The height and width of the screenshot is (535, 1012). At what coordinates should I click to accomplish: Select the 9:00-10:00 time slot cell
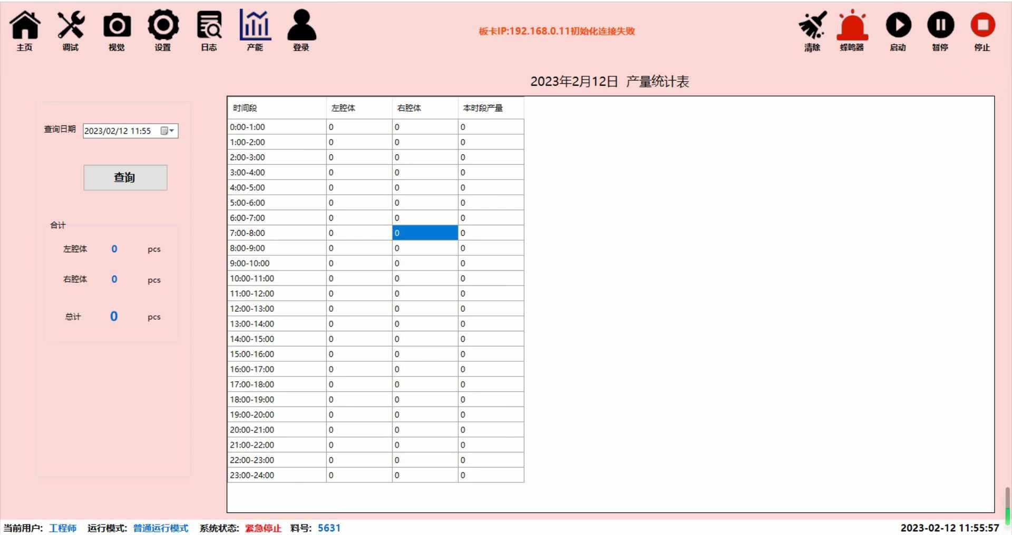point(277,263)
